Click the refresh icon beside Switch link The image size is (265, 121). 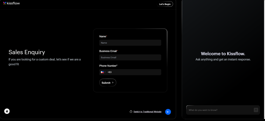(131, 112)
